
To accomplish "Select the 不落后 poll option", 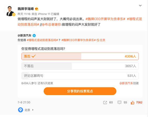I will tap(80, 66).
